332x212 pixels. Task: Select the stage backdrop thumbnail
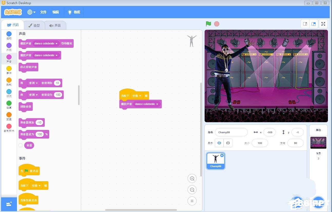point(318,143)
